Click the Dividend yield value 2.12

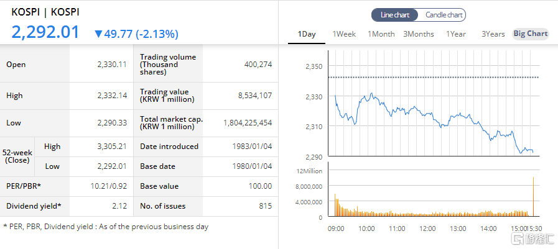click(x=120, y=206)
